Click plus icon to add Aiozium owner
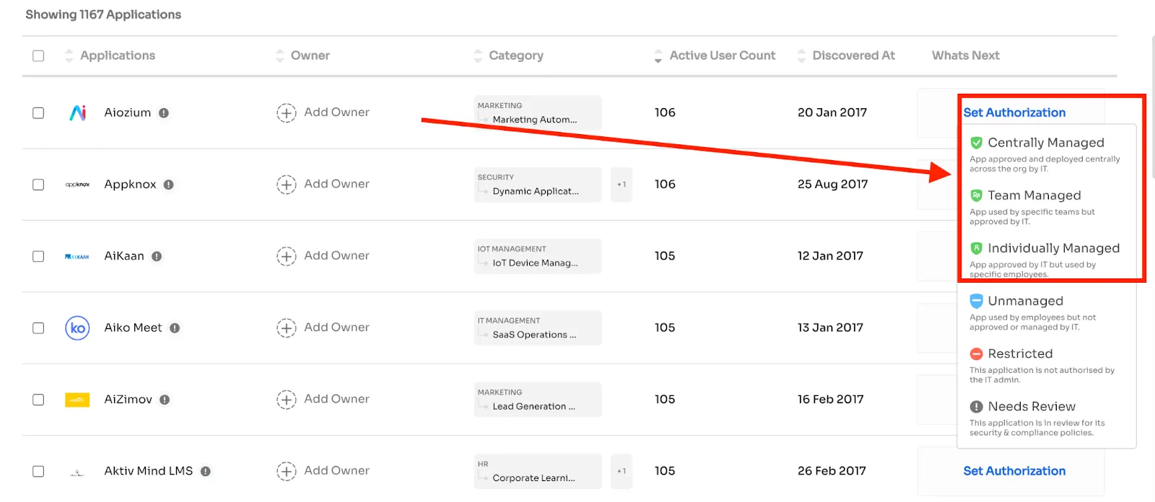The height and width of the screenshot is (502, 1155). click(287, 113)
